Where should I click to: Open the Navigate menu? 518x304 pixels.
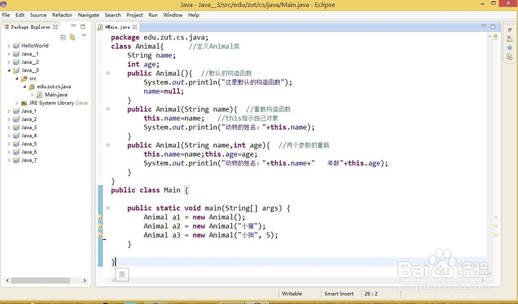(89, 15)
